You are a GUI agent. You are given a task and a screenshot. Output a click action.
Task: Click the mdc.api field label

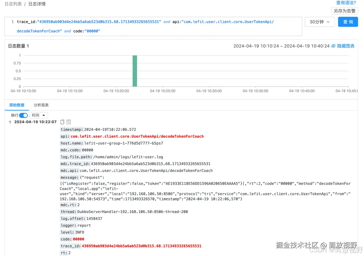(x=70, y=171)
